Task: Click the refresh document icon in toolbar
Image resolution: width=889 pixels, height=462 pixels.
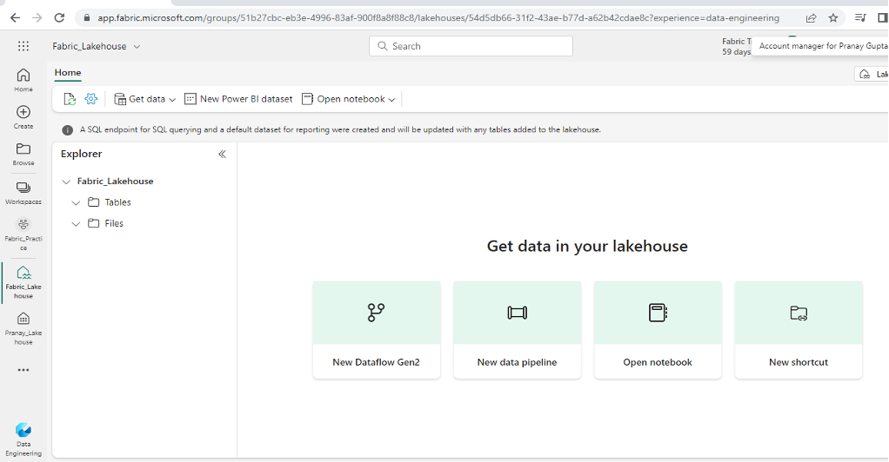Action: click(x=70, y=99)
